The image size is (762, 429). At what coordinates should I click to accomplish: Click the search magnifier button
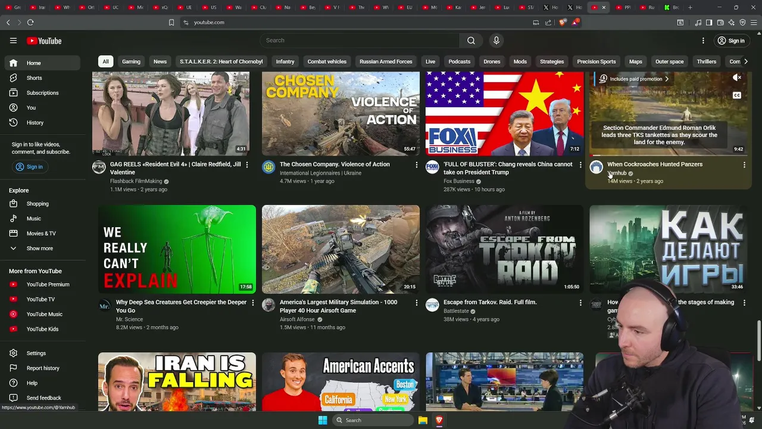pyautogui.click(x=471, y=41)
